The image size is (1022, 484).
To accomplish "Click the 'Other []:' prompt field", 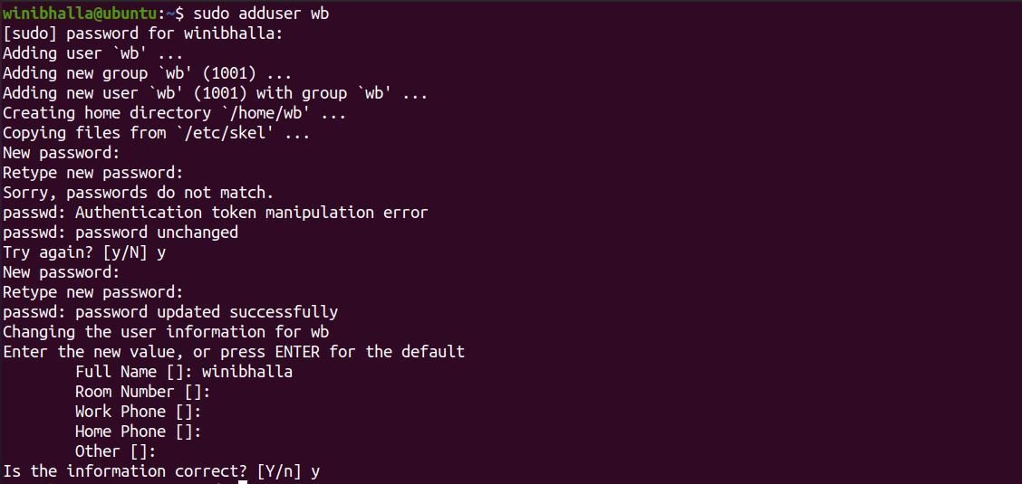I will [115, 451].
